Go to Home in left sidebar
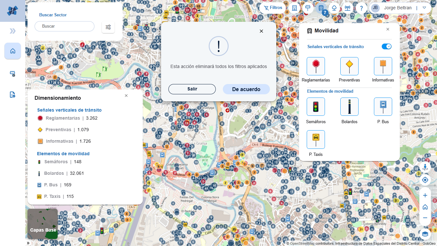The image size is (437, 246). pos(13,51)
